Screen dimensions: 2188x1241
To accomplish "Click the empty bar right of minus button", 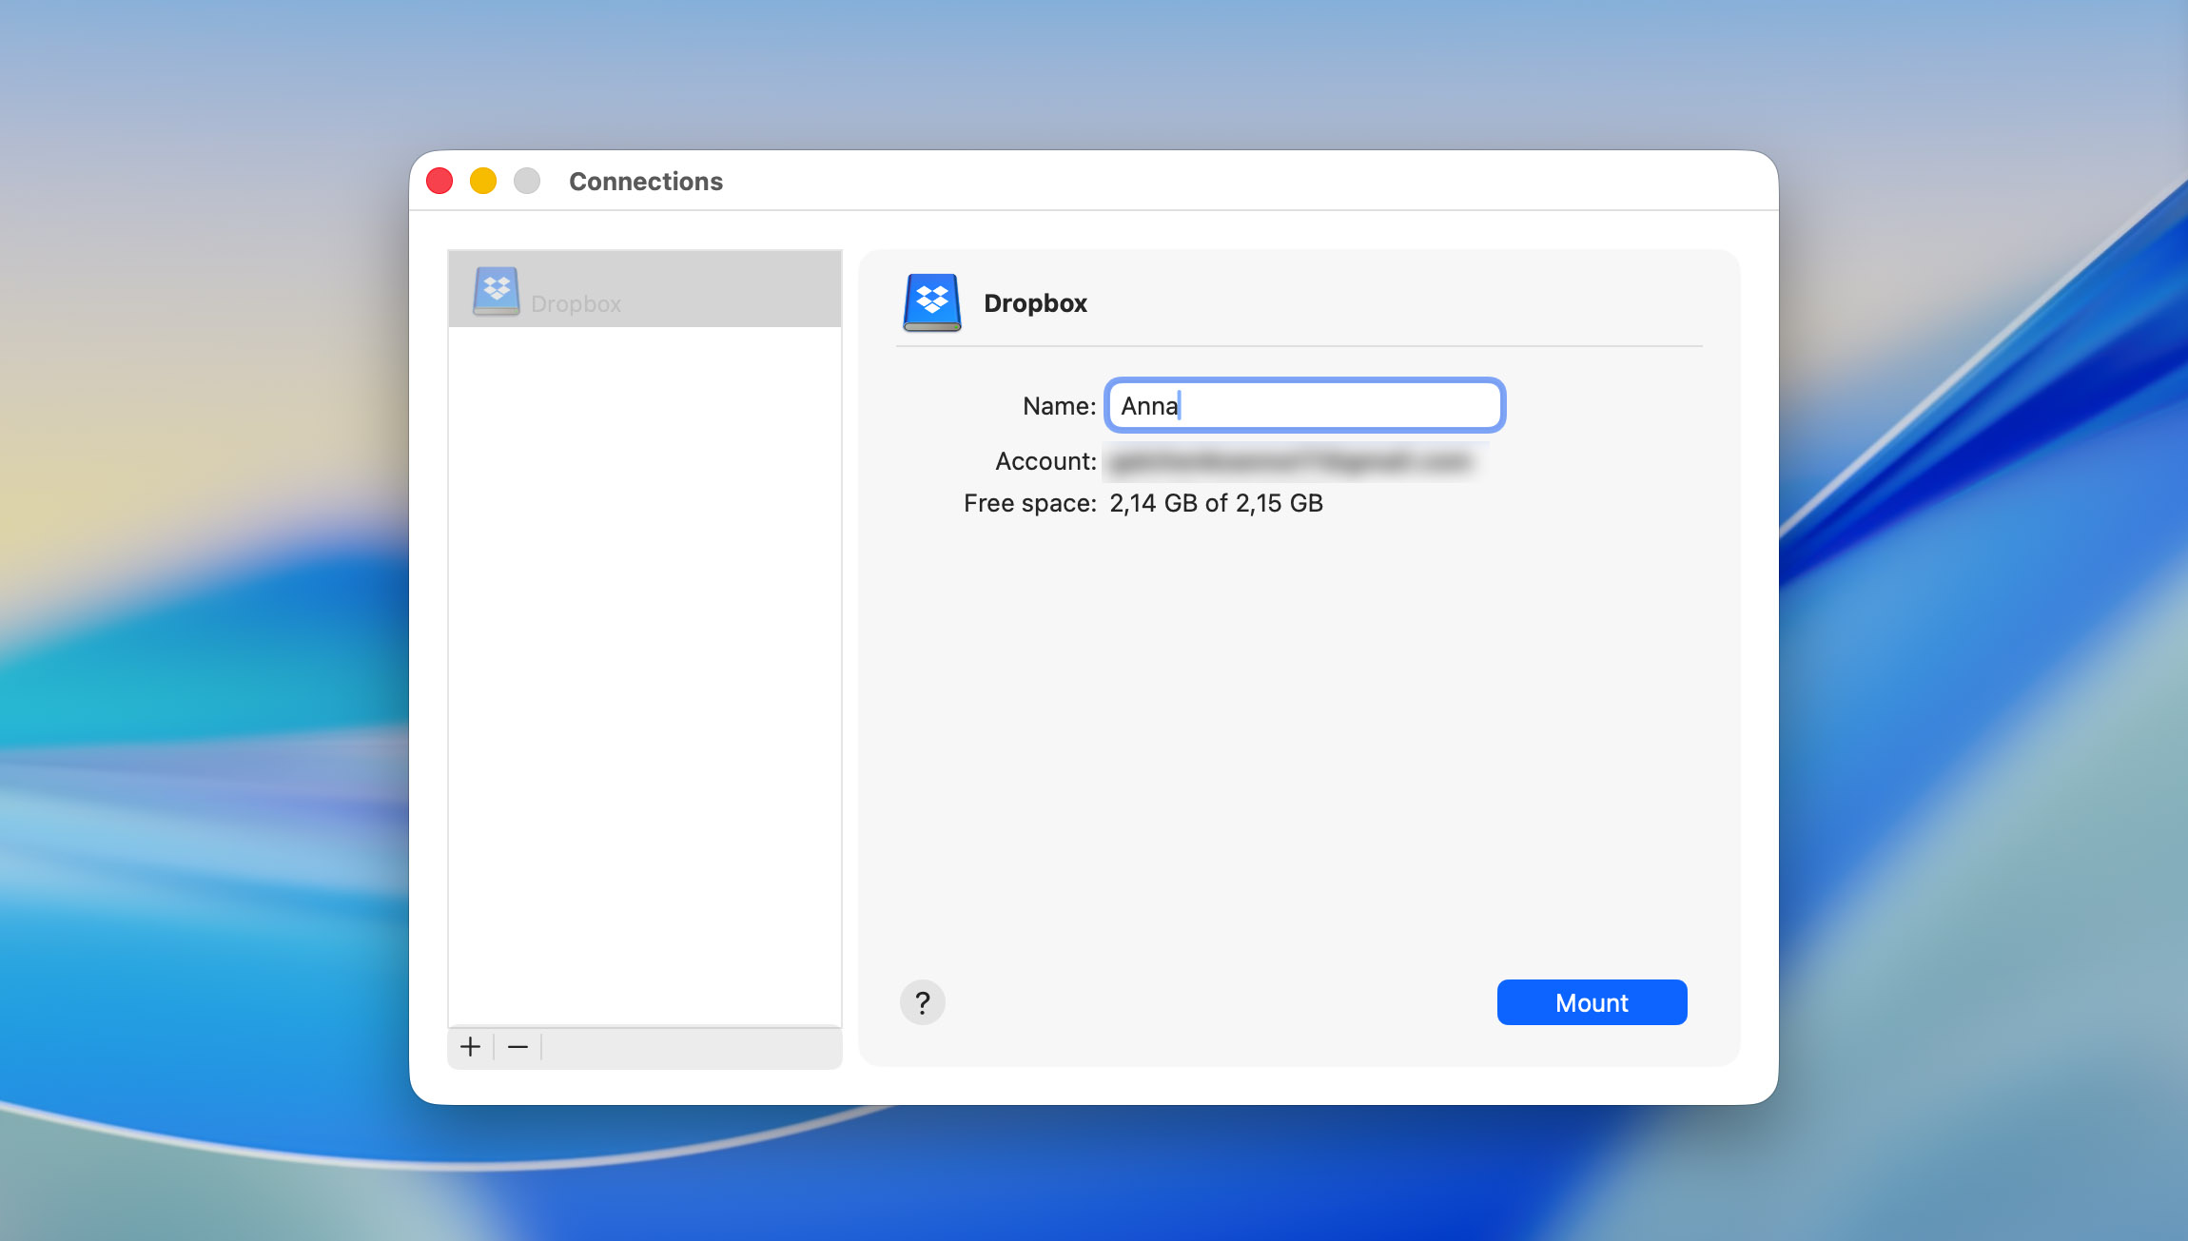I will tap(691, 1047).
